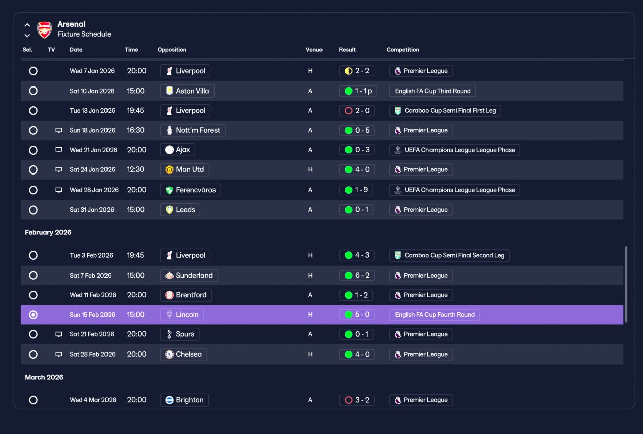Sort fixtures by Date column header
The height and width of the screenshot is (434, 643).
point(76,50)
